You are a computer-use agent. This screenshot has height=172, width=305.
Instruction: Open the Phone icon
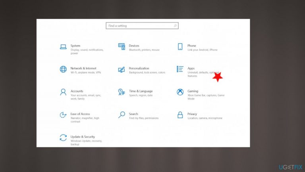[180, 47]
